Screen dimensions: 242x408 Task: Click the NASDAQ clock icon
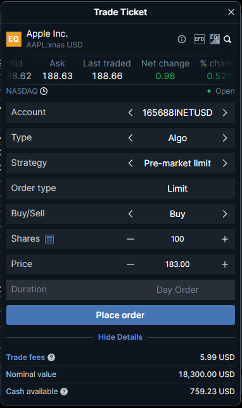point(44,91)
